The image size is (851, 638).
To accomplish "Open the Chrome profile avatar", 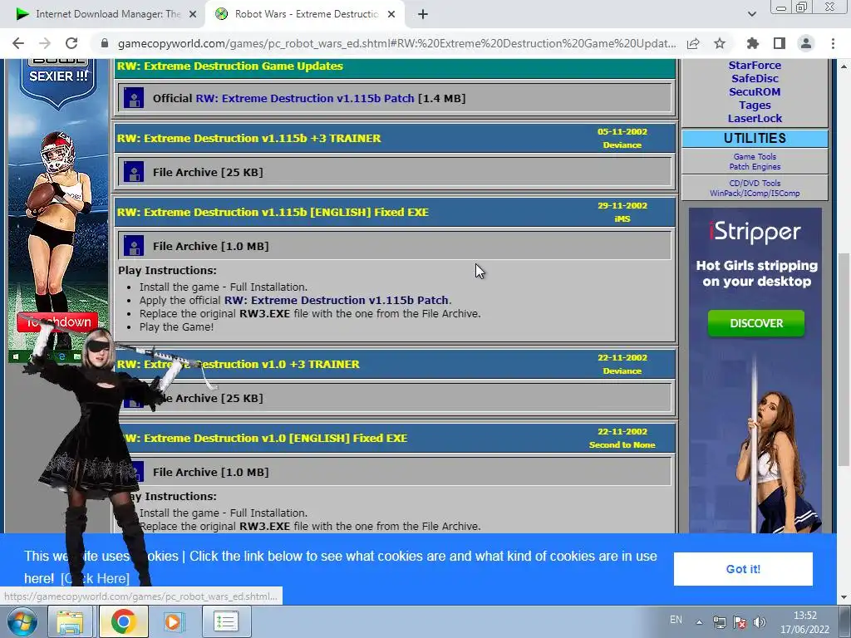I will pyautogui.click(x=806, y=43).
